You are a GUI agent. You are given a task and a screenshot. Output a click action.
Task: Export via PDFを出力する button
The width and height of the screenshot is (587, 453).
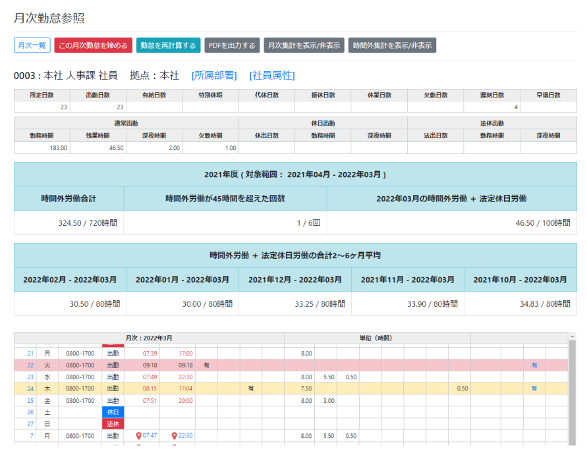click(232, 45)
